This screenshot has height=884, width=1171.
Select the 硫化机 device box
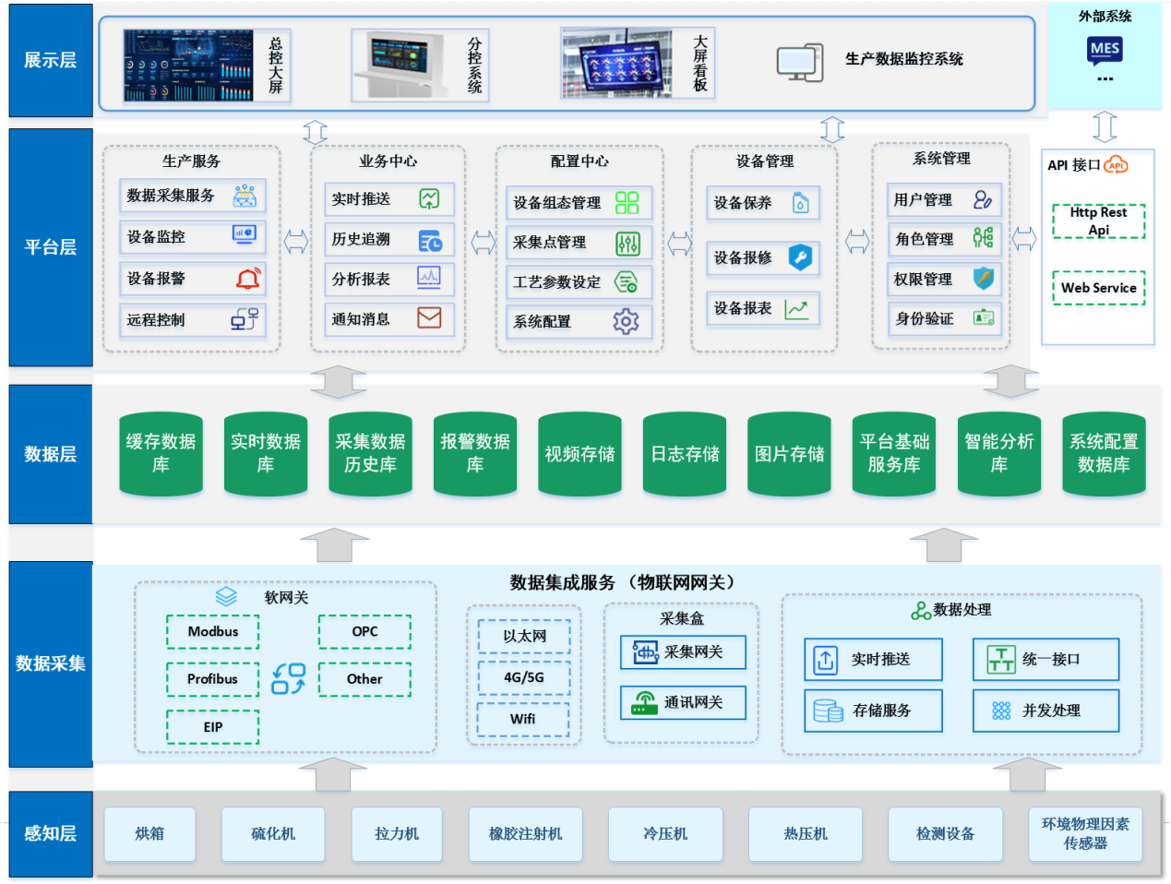click(x=273, y=834)
